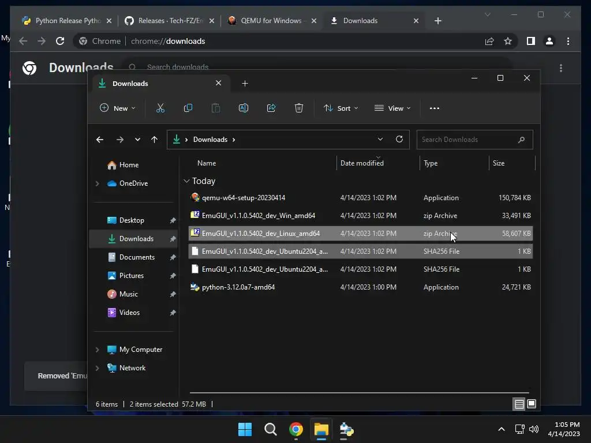Collapse the Today group

(186, 181)
